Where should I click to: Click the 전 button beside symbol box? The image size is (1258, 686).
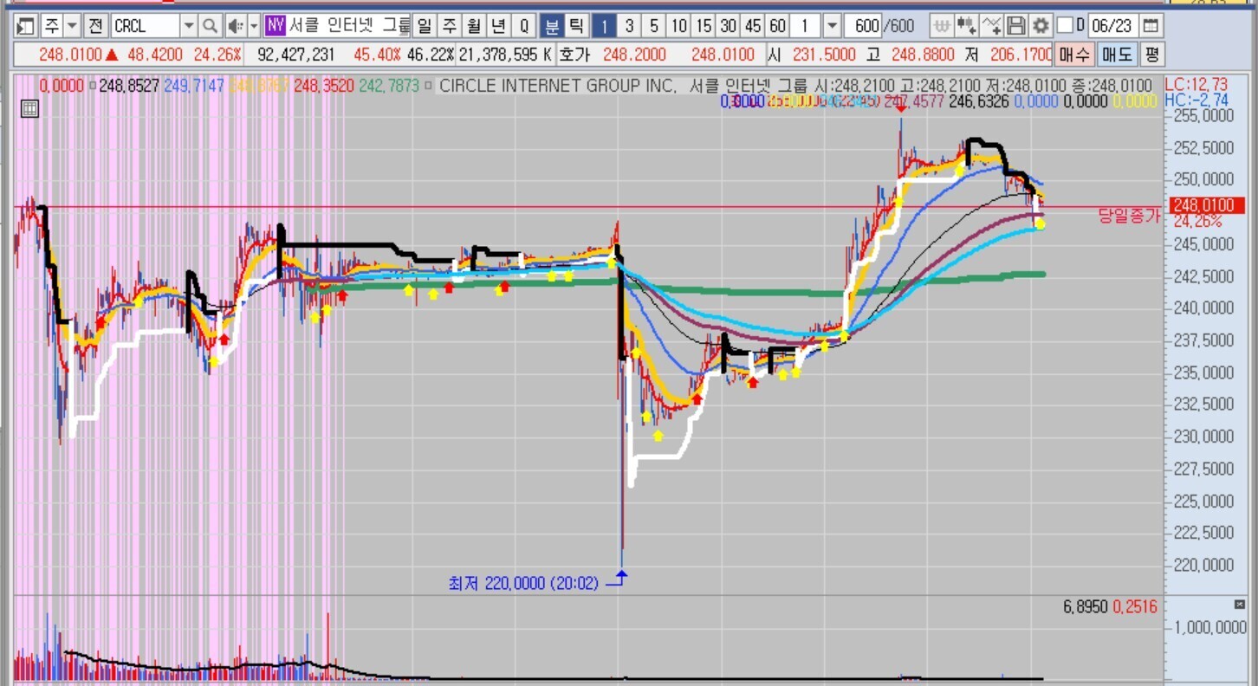pos(96,25)
